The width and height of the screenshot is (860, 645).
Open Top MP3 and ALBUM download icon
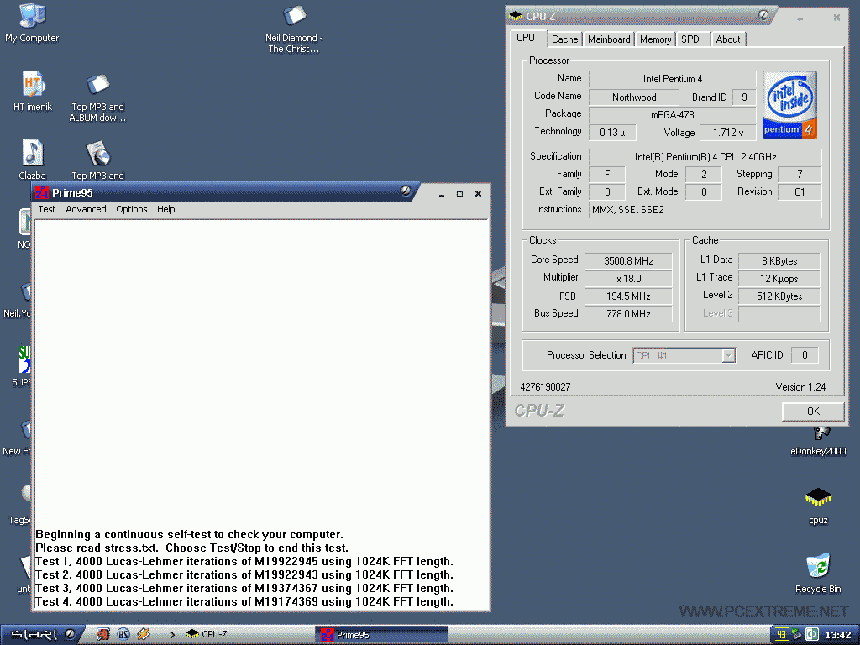click(x=97, y=86)
